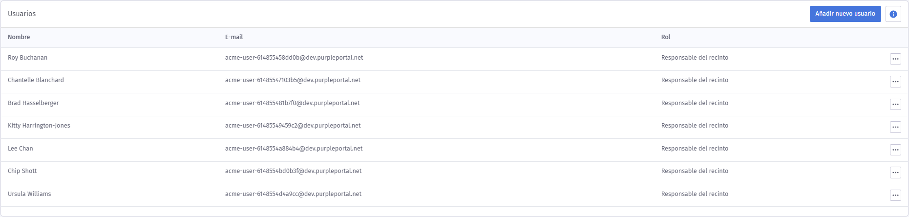Screen dimensions: 909x217
Task: Click Chantelle Blanchard's email address
Action: 293,80
